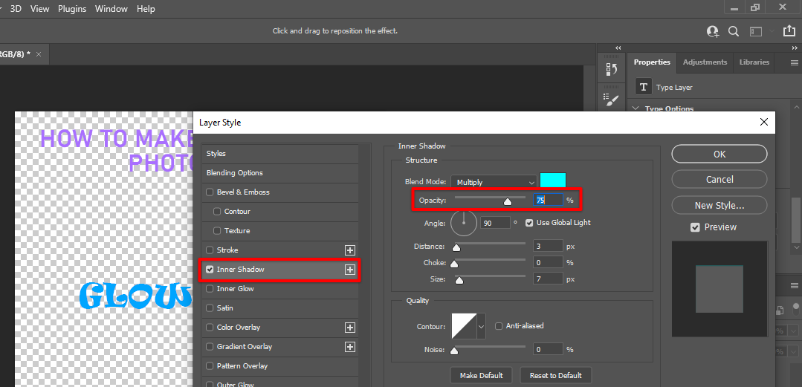Open the Blend Mode Multiply dropdown
Screen dimensions: 802x387
point(494,182)
